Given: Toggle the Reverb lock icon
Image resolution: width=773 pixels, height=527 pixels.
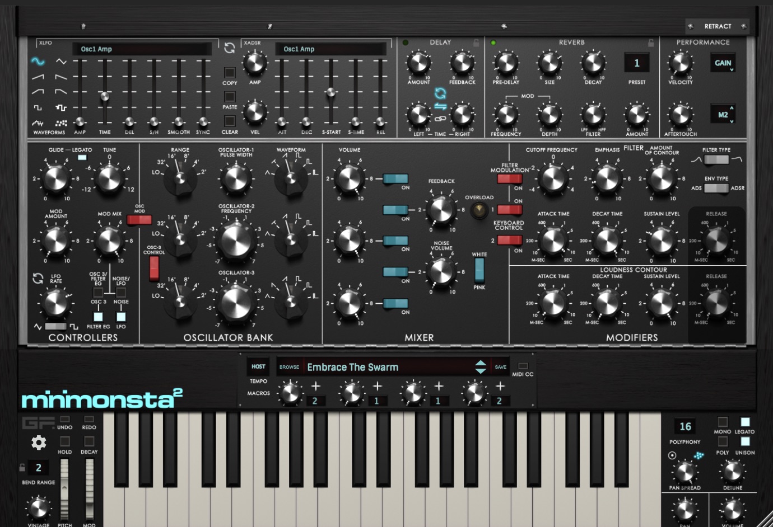Looking at the screenshot, I should pos(651,43).
